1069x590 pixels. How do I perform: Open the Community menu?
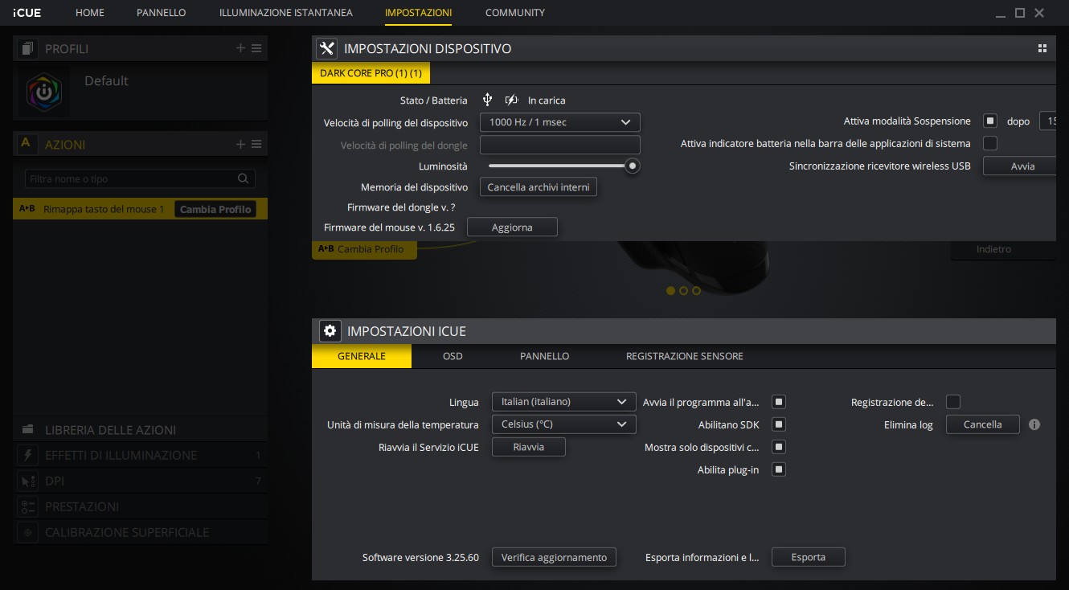515,13
